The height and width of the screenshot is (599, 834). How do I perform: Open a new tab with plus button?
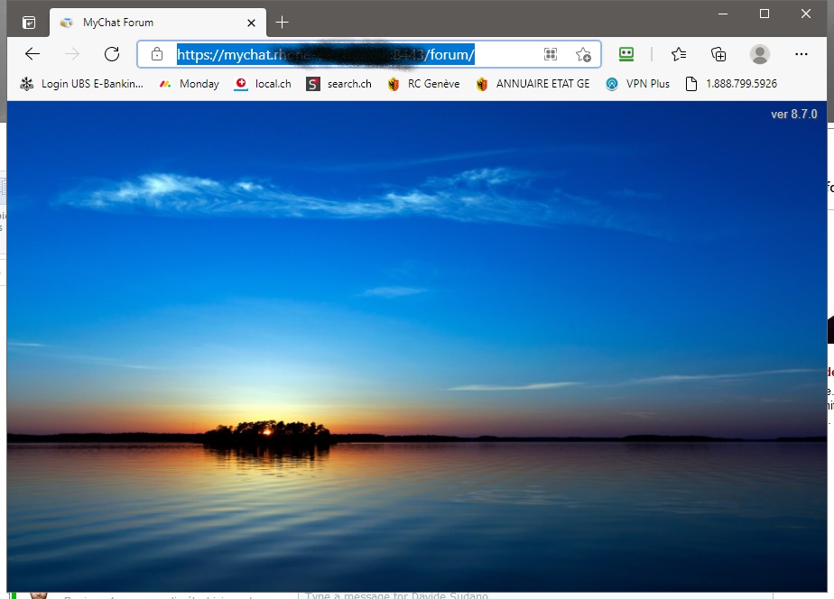tap(283, 23)
